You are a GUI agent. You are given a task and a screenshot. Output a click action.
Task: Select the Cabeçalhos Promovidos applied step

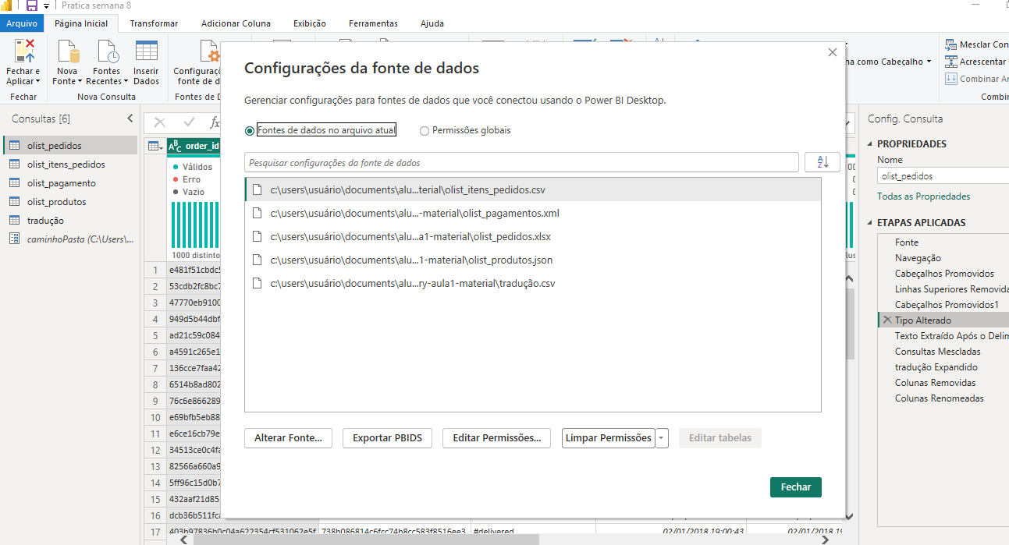(944, 274)
